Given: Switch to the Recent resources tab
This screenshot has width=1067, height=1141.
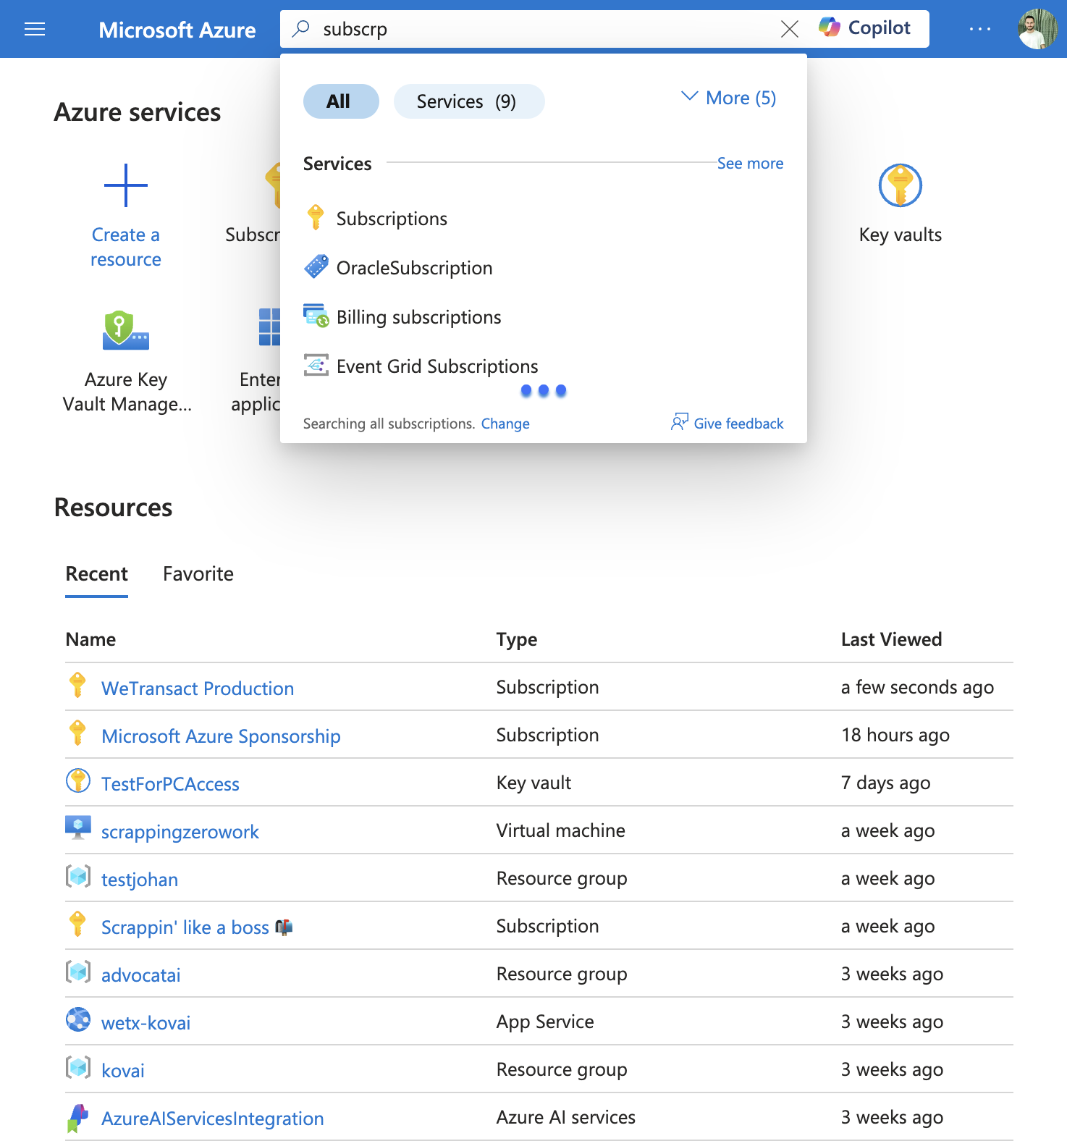Looking at the screenshot, I should (96, 574).
